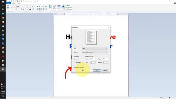The height and width of the screenshot is (99, 176).
Task: Confirm Page Setup with OK
Action: 97,70
